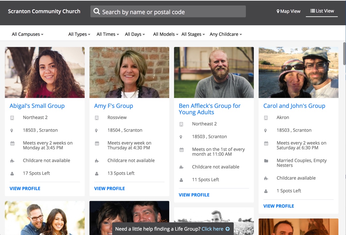Click the search magnifier icon
Image resolution: width=346 pixels, height=235 pixels.
97,11
